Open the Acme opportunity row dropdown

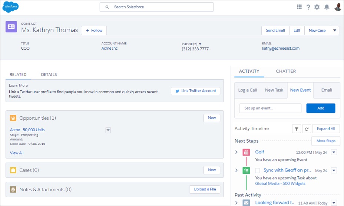[x=108, y=130]
